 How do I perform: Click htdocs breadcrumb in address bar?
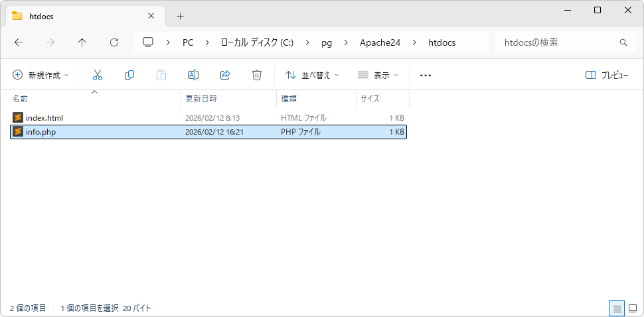point(442,42)
